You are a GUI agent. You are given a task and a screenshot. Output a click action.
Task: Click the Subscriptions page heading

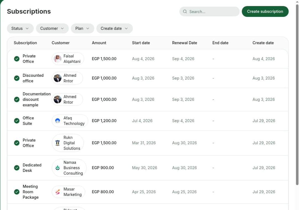pyautogui.click(x=29, y=11)
